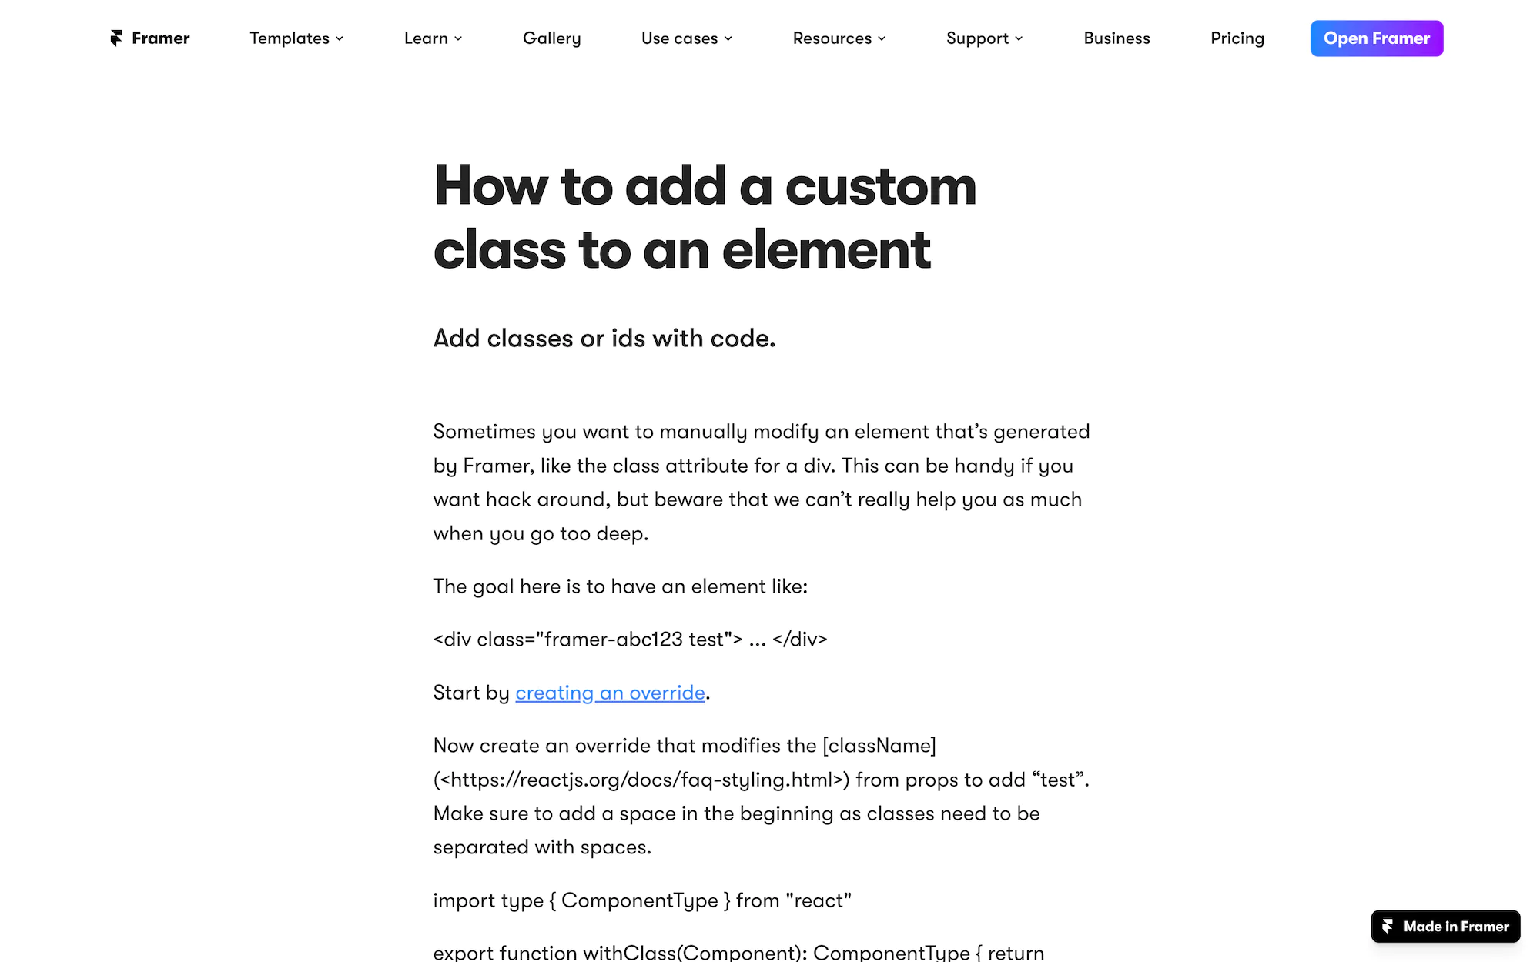1540x962 pixels.
Task: Click the Framer footer logo icon
Action: (1391, 924)
